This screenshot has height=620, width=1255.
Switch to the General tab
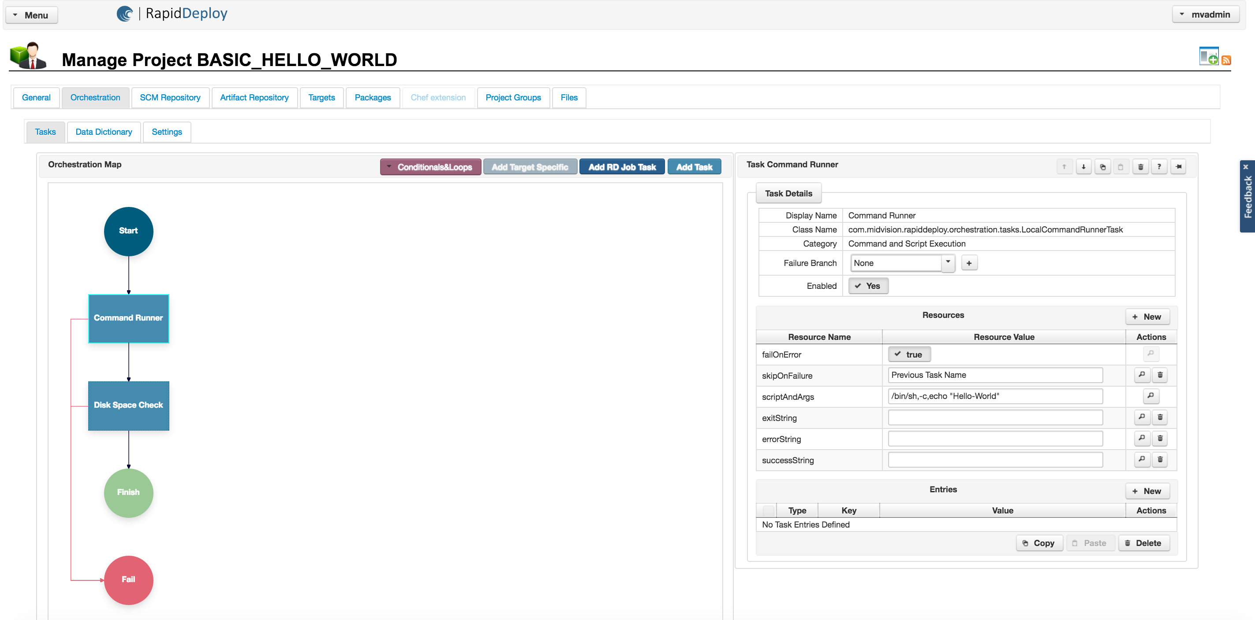[x=36, y=98]
